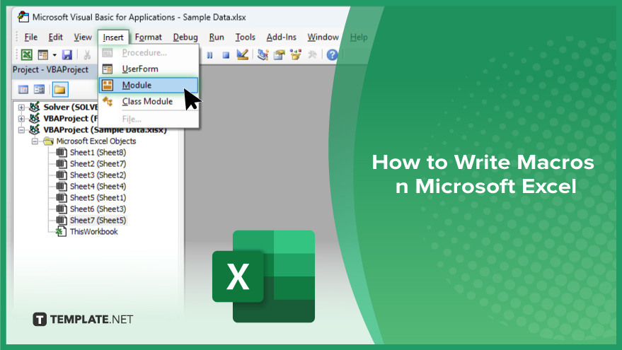Click the View Object icon in Project panel
The height and width of the screenshot is (350, 622).
(x=39, y=90)
